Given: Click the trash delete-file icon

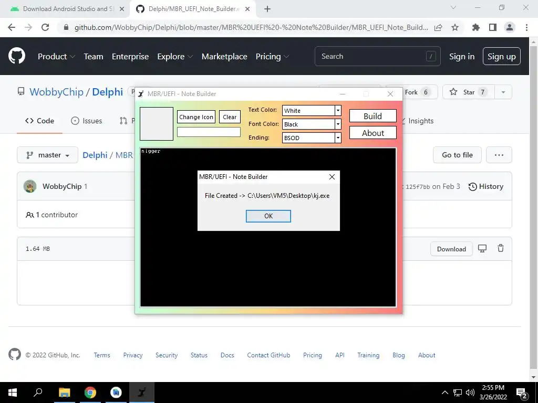Looking at the screenshot, I should point(501,248).
